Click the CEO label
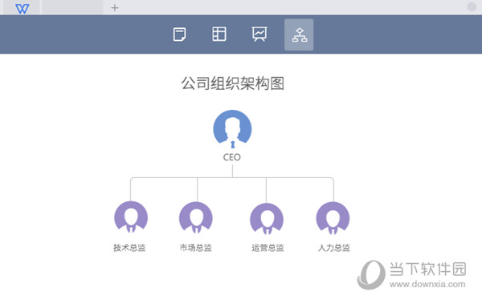The width and height of the screenshot is (482, 304). tap(232, 157)
